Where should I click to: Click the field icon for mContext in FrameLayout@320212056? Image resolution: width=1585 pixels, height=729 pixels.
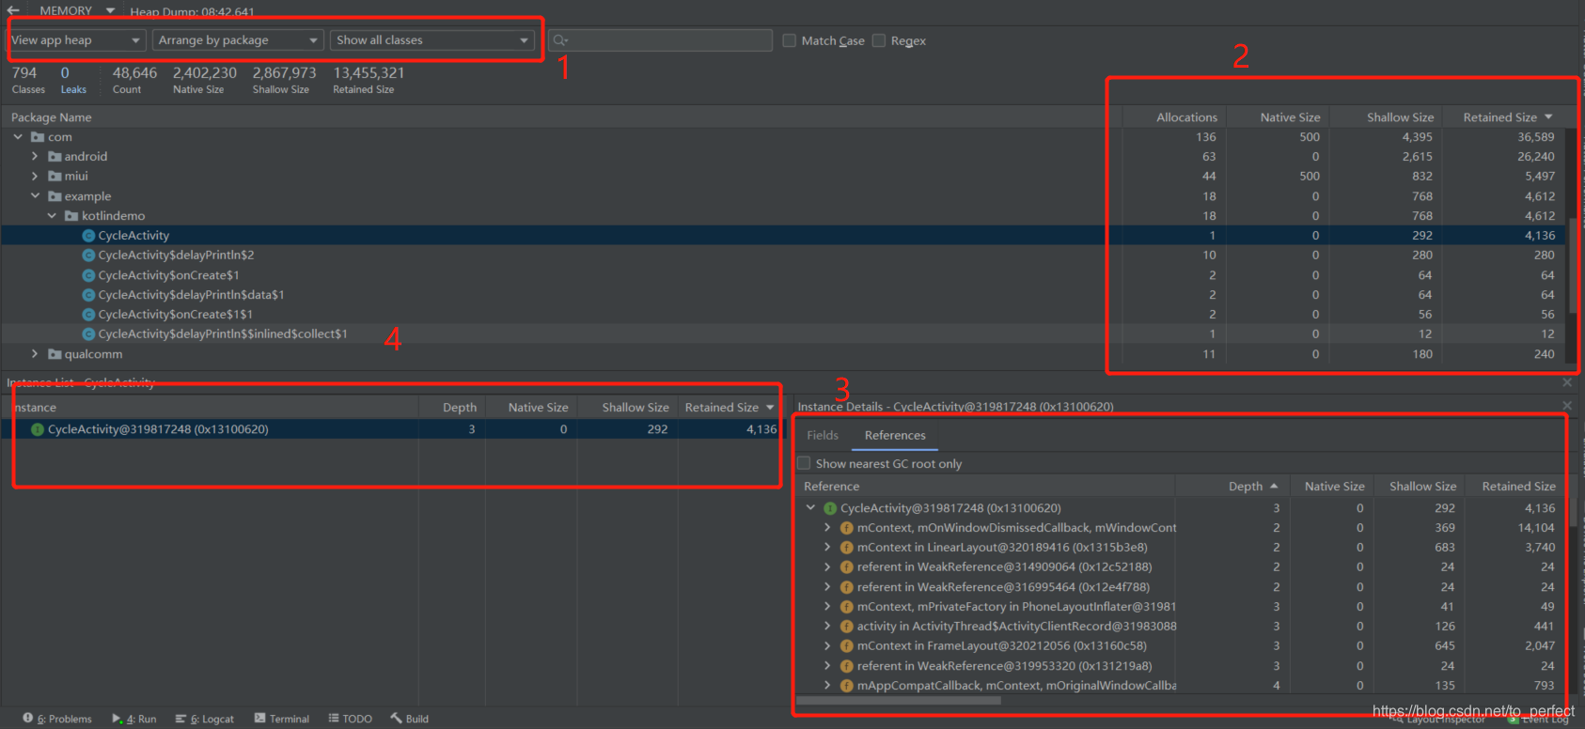coord(846,646)
